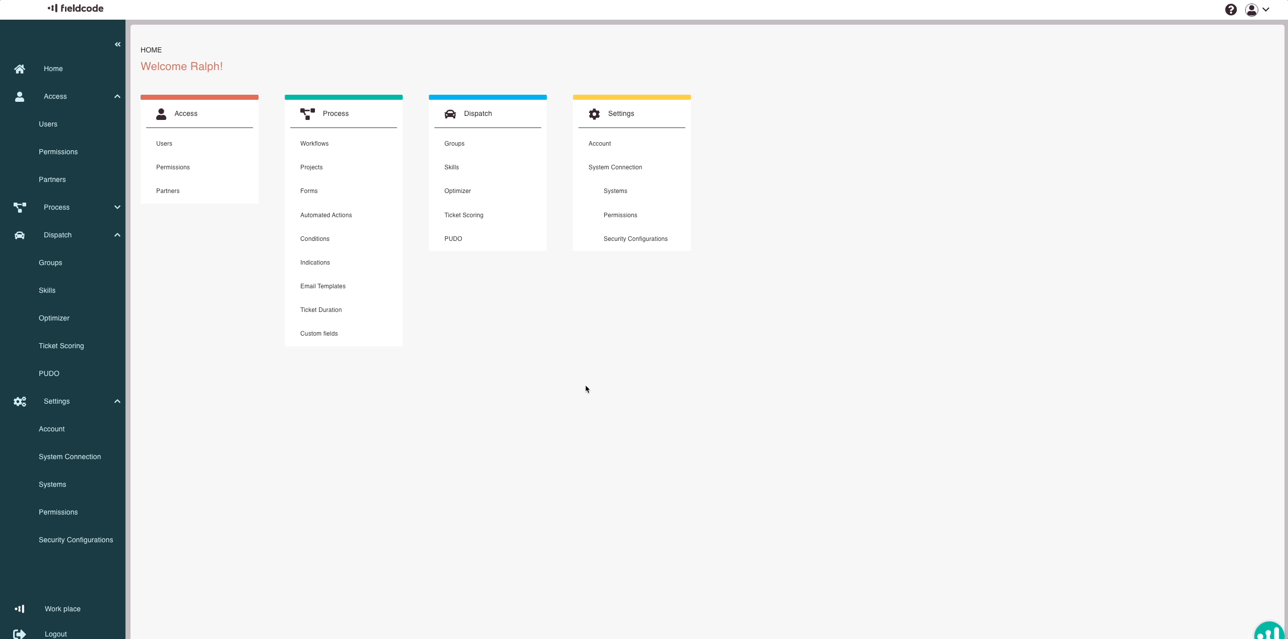Viewport: 1288px width, 639px height.
Task: Open Permissions under Access in the sidebar
Action: pyautogui.click(x=58, y=152)
